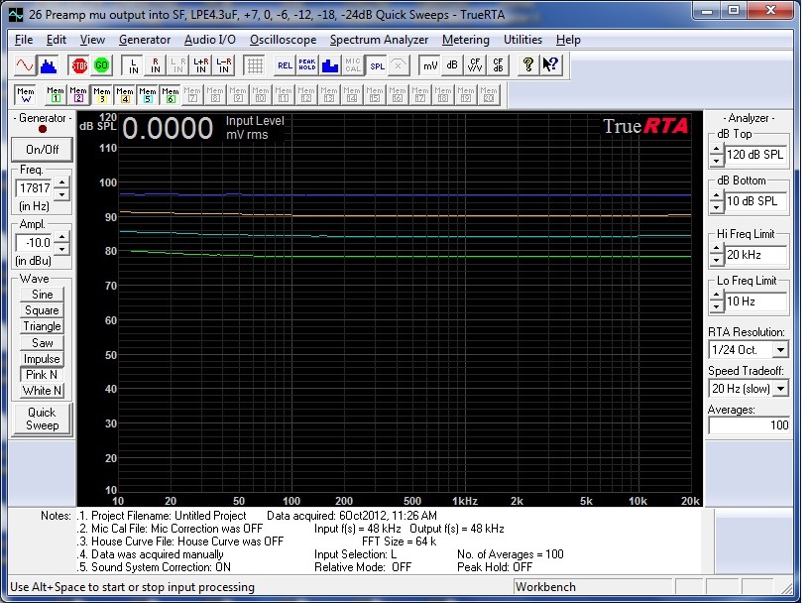Image resolution: width=812 pixels, height=603 pixels.
Task: Click the Workbench status bar label
Action: [x=545, y=587]
